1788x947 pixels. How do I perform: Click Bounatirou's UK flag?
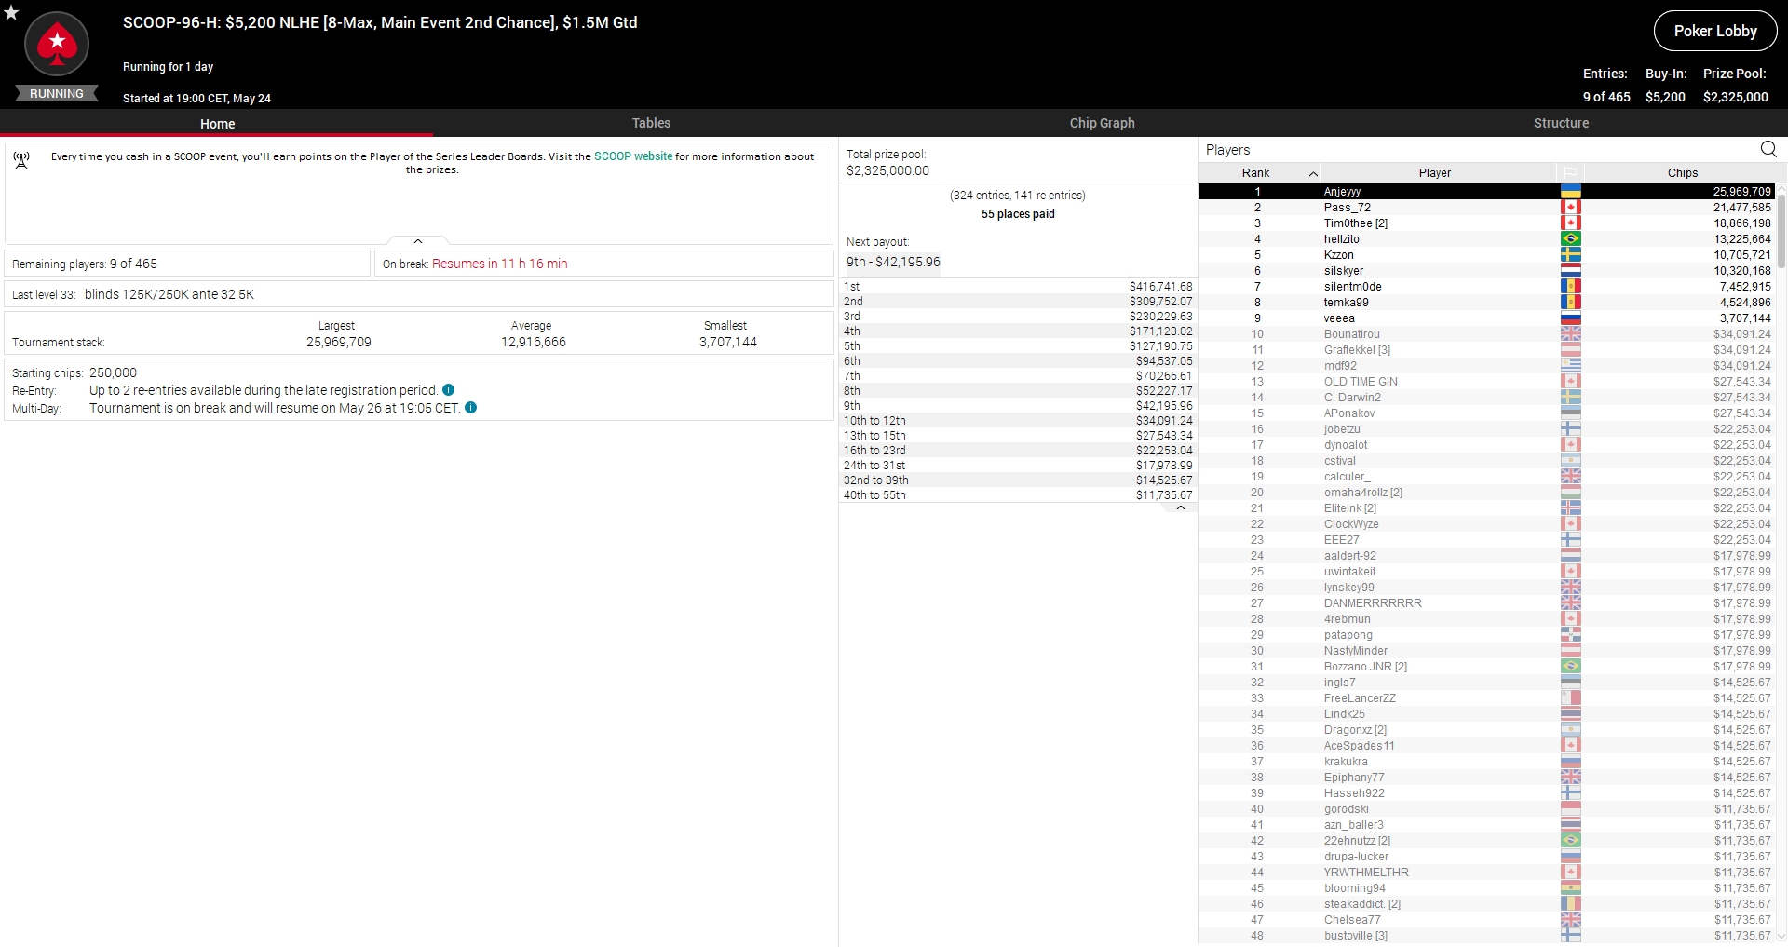(1571, 334)
